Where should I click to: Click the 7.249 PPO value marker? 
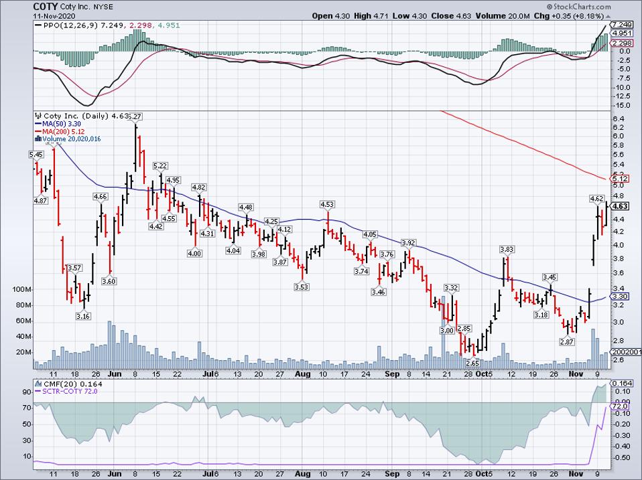coord(621,24)
